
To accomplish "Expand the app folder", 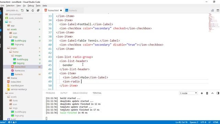I will pyautogui.click(x=12, y=25).
